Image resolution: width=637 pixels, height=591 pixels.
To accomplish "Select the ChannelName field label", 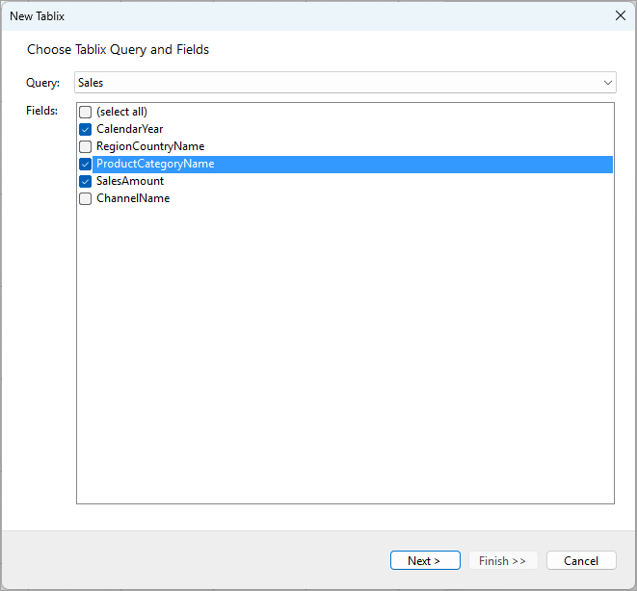I will (x=133, y=198).
